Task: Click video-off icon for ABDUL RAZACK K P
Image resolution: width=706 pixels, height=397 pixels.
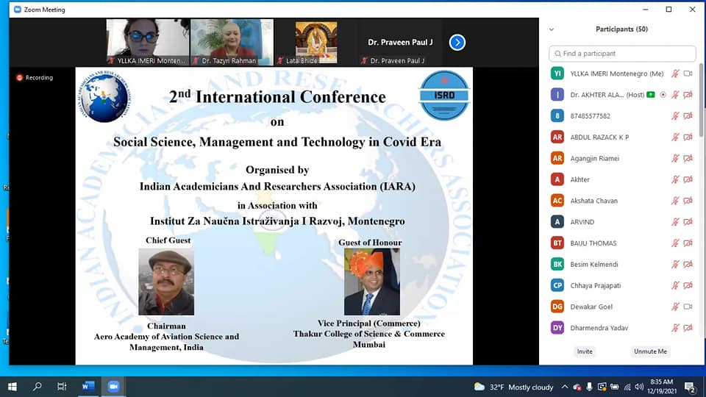Action: 688,137
